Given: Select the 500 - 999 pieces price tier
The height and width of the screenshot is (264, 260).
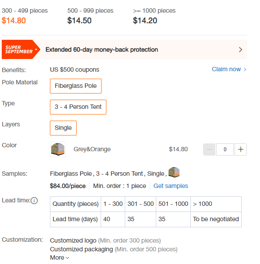Looking at the screenshot, I should coord(90,16).
